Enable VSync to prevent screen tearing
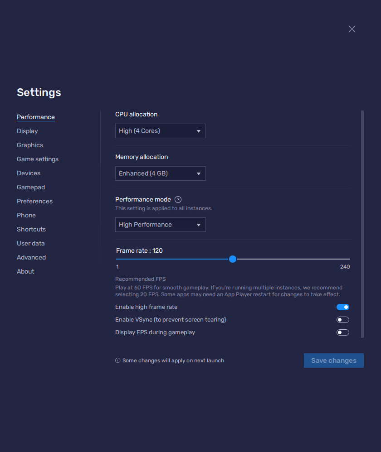Viewport: 381px width, 452px height. click(x=343, y=319)
